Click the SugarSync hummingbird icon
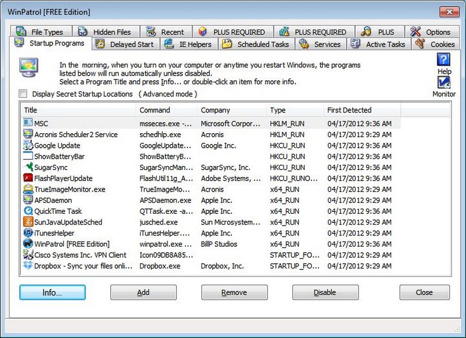 click(x=28, y=167)
